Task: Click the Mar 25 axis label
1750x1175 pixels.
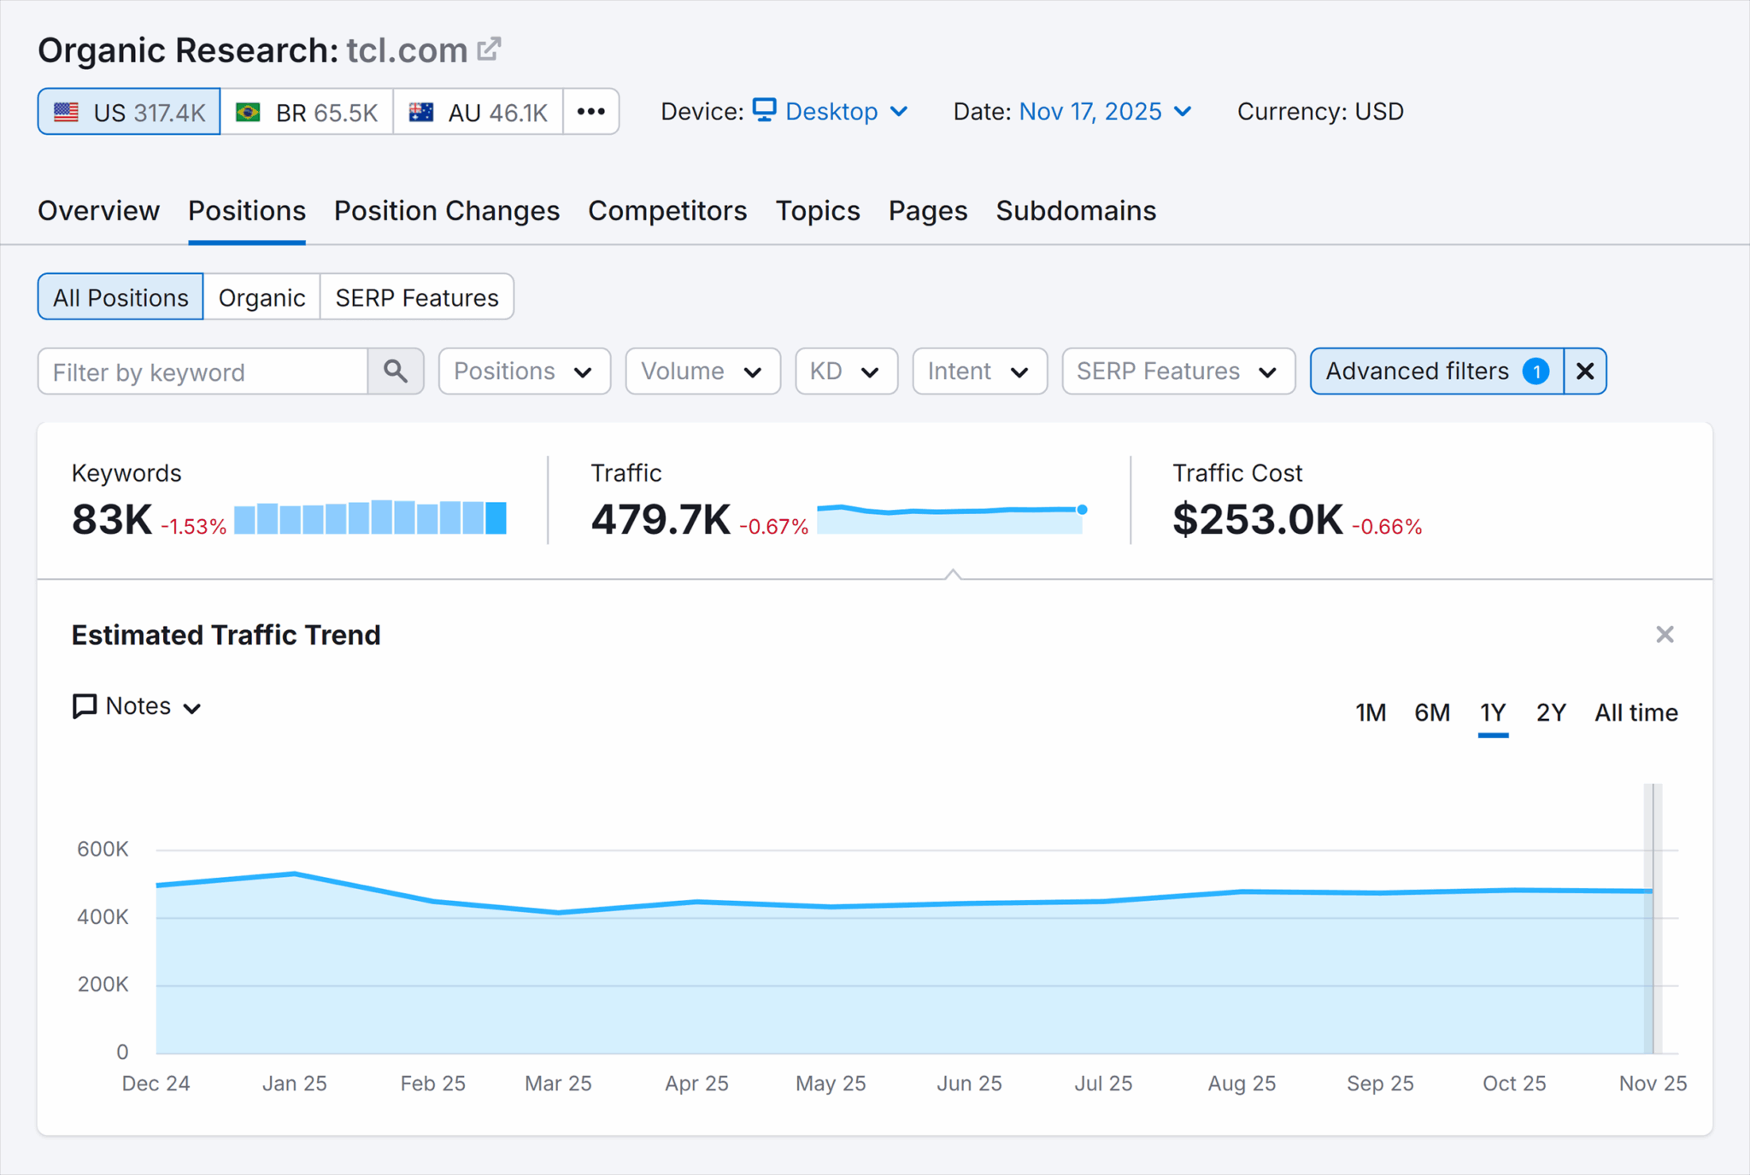Action: pyautogui.click(x=558, y=1083)
